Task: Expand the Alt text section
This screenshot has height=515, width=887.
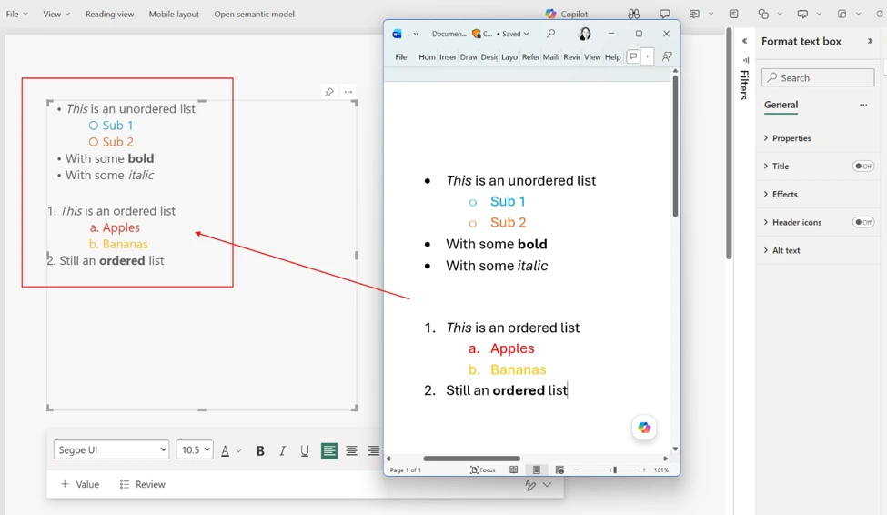Action: click(x=781, y=250)
